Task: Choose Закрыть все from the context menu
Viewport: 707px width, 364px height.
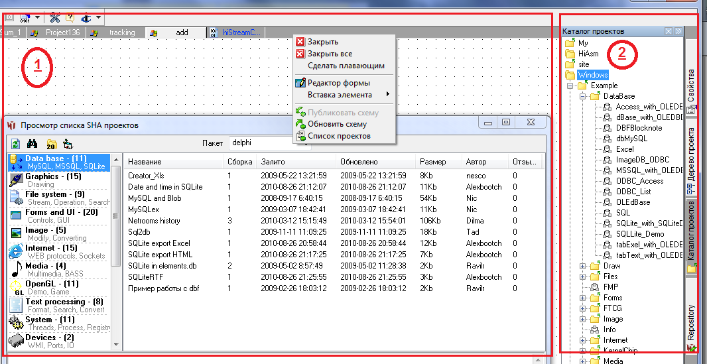Action: pyautogui.click(x=330, y=54)
